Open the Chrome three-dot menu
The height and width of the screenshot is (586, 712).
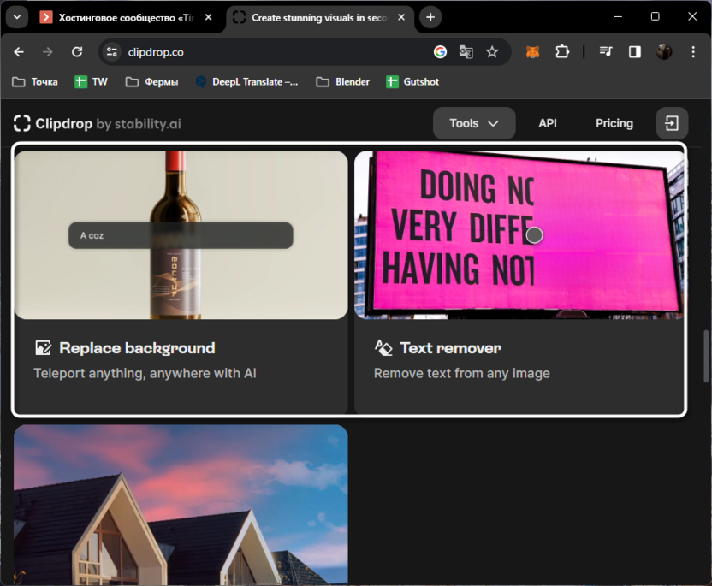(x=693, y=52)
